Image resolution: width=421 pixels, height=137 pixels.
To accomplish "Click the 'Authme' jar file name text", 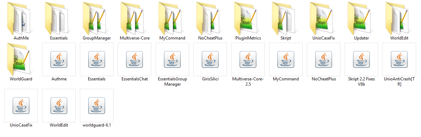I will tap(59, 79).
